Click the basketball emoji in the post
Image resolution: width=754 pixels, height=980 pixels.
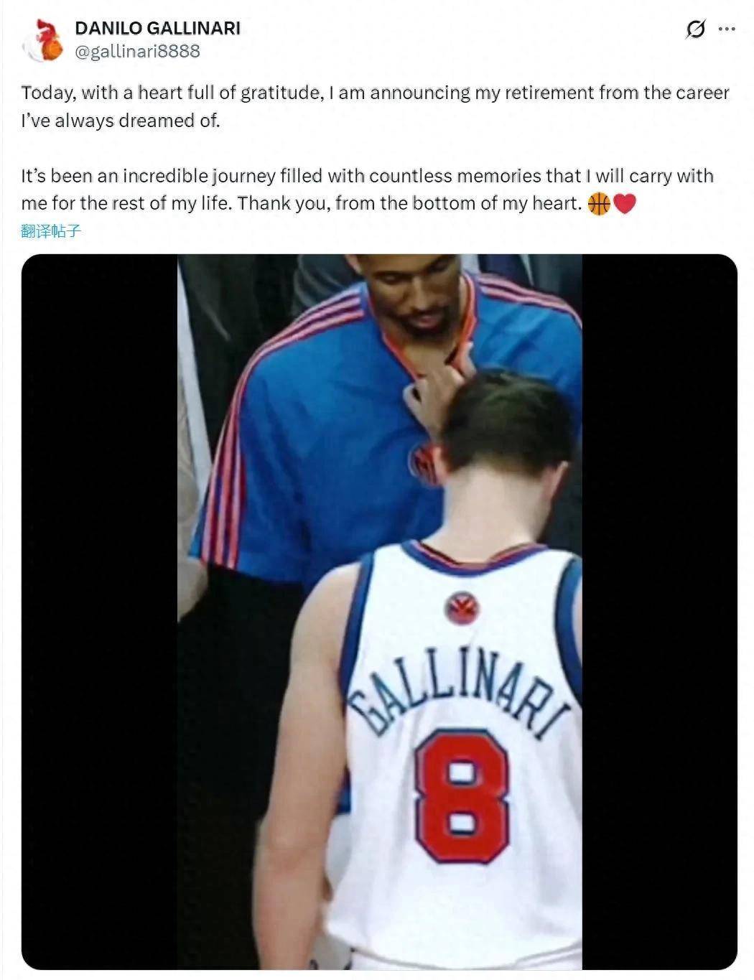pos(599,204)
